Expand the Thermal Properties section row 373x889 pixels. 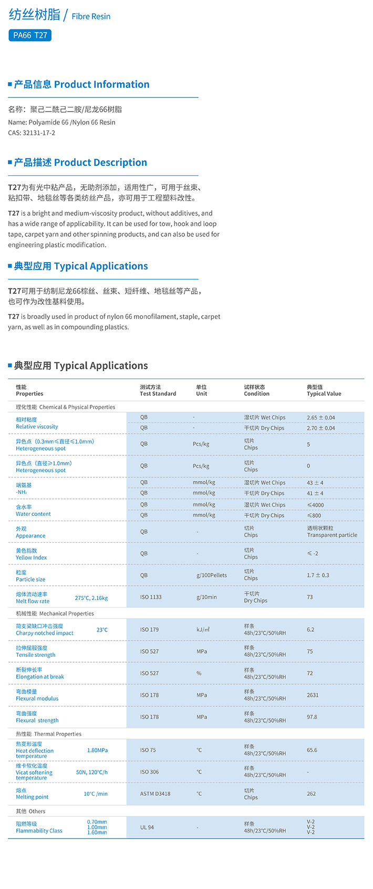49,734
